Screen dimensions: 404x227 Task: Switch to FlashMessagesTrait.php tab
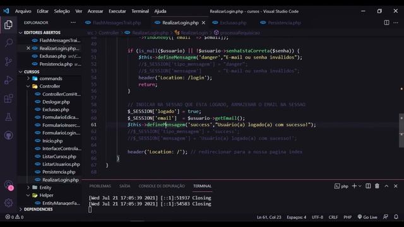116,23
